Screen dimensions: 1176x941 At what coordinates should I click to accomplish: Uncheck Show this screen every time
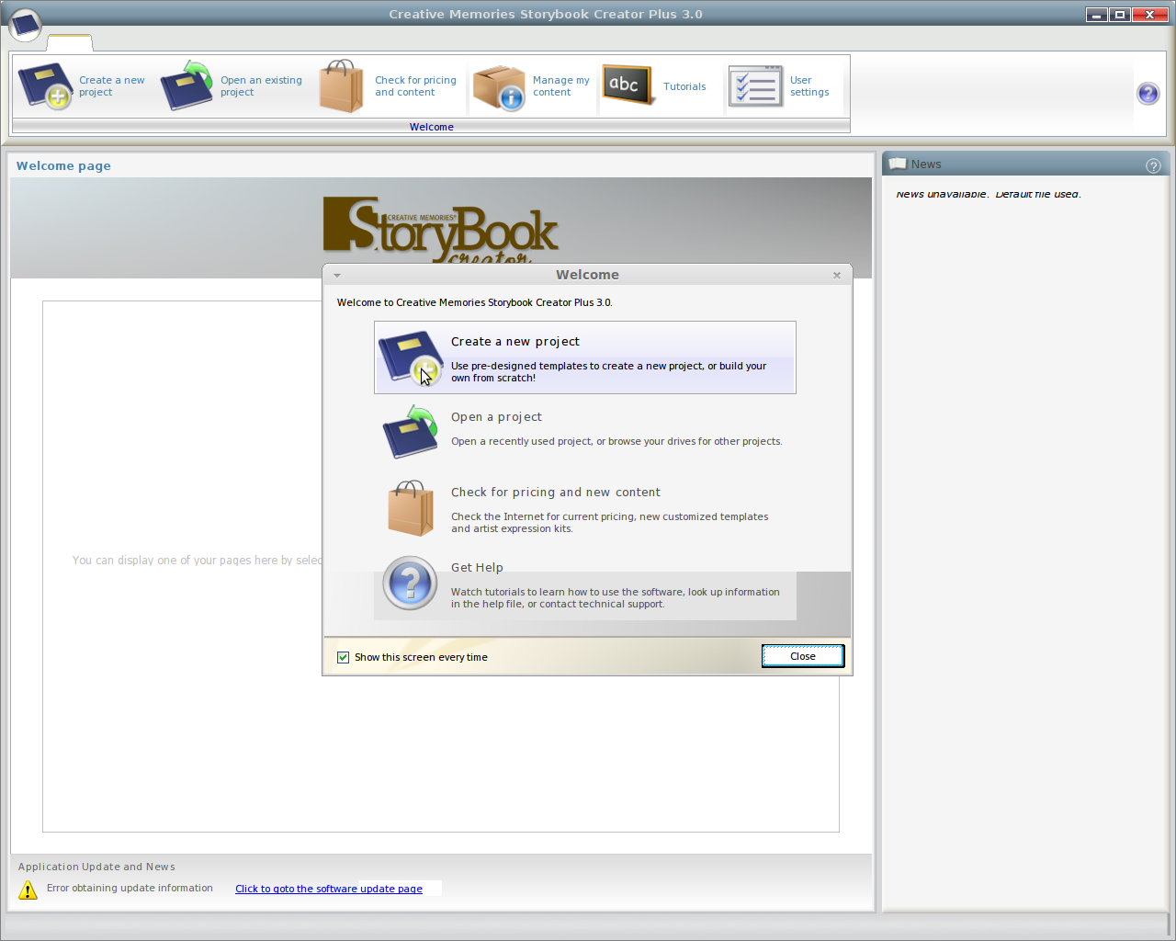pos(343,656)
